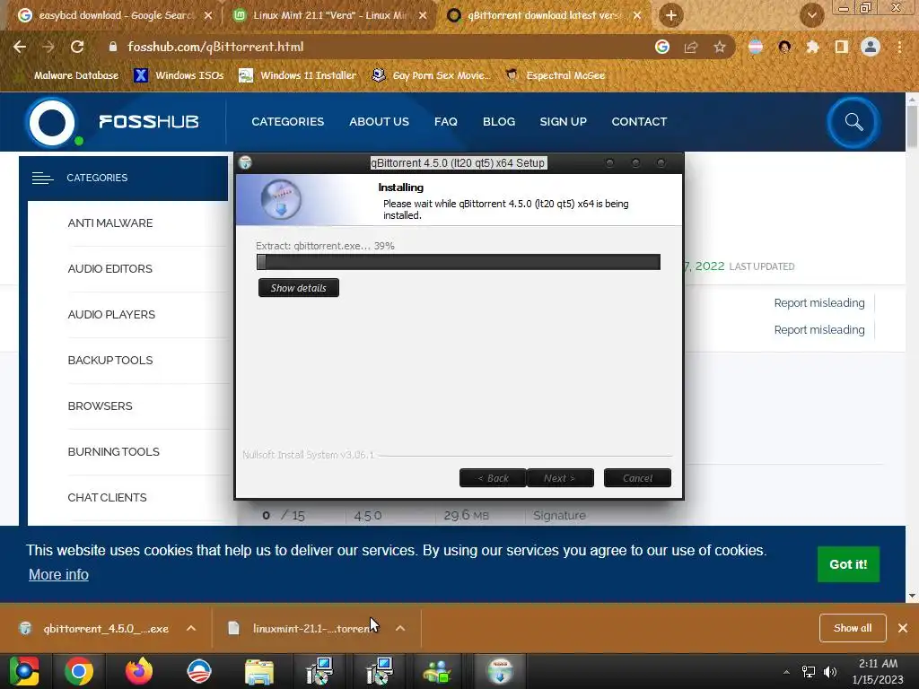Viewport: 919px width, 689px height.
Task: Click Cancel in the qBittorrent setup
Action: coord(637,478)
